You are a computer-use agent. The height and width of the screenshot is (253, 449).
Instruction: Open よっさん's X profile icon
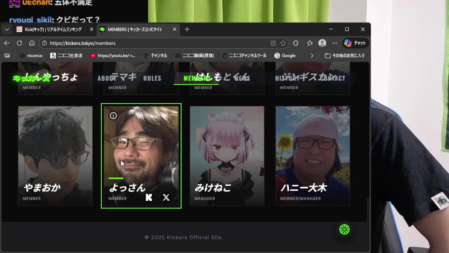coord(166,197)
